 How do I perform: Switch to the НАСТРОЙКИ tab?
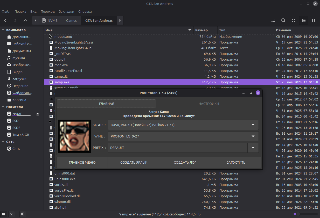click(208, 104)
